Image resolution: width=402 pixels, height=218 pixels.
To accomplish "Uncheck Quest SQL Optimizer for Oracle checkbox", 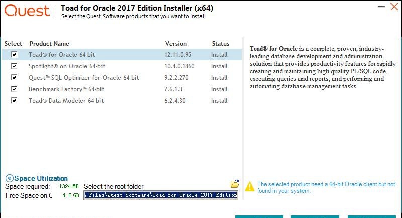I will click(14, 78).
